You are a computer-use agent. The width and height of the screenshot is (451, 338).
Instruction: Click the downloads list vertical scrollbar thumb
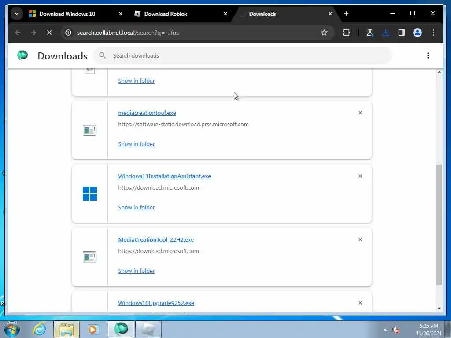(439, 225)
